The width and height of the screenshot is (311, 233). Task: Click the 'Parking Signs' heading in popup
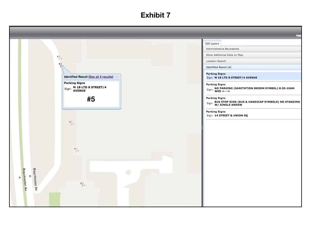pos(74,83)
